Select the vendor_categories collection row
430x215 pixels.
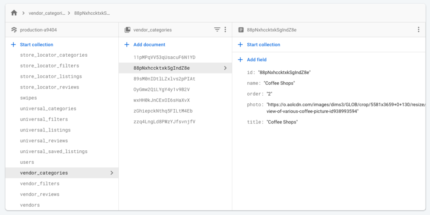pyautogui.click(x=62, y=173)
